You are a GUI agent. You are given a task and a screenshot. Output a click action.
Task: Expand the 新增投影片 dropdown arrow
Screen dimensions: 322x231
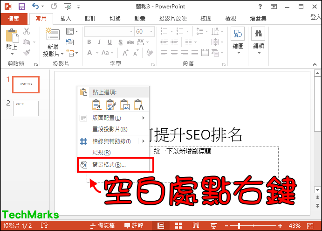[62, 54]
